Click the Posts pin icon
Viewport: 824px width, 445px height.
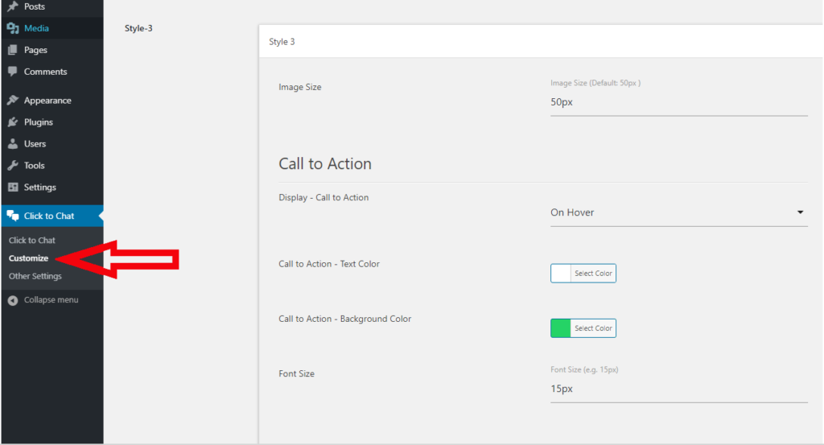tap(13, 6)
